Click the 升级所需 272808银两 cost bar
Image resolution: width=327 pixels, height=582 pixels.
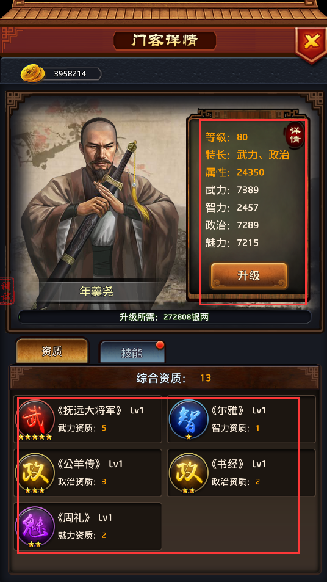click(164, 317)
